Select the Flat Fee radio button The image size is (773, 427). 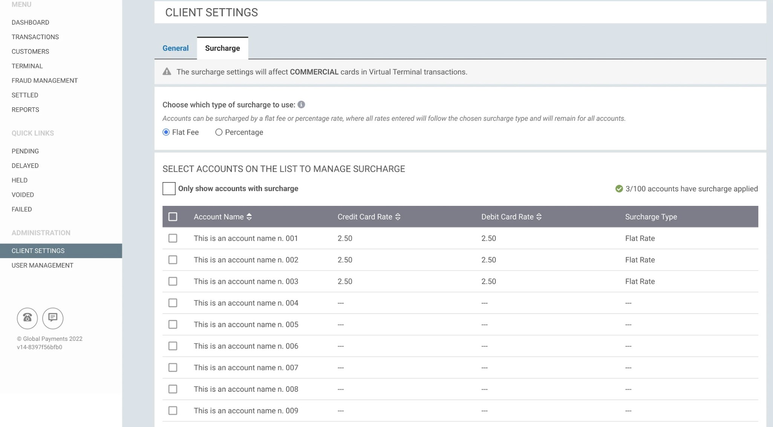(166, 132)
